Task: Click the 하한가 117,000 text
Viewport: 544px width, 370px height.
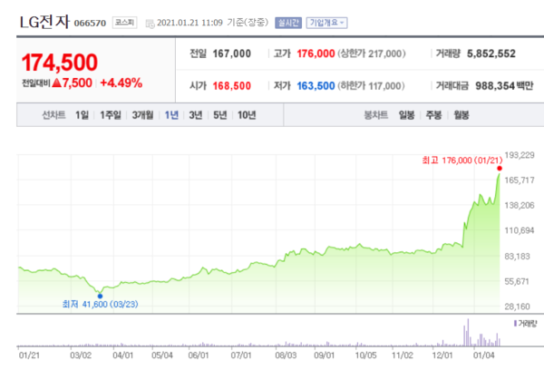Action: coord(371,86)
